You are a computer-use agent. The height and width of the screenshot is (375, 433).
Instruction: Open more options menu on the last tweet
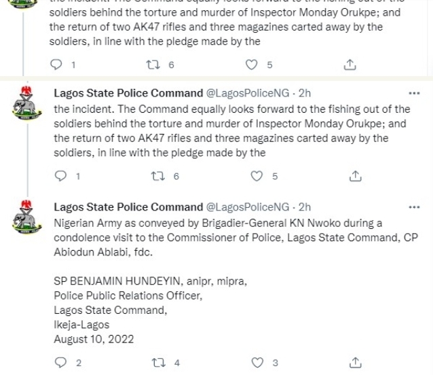414,207
